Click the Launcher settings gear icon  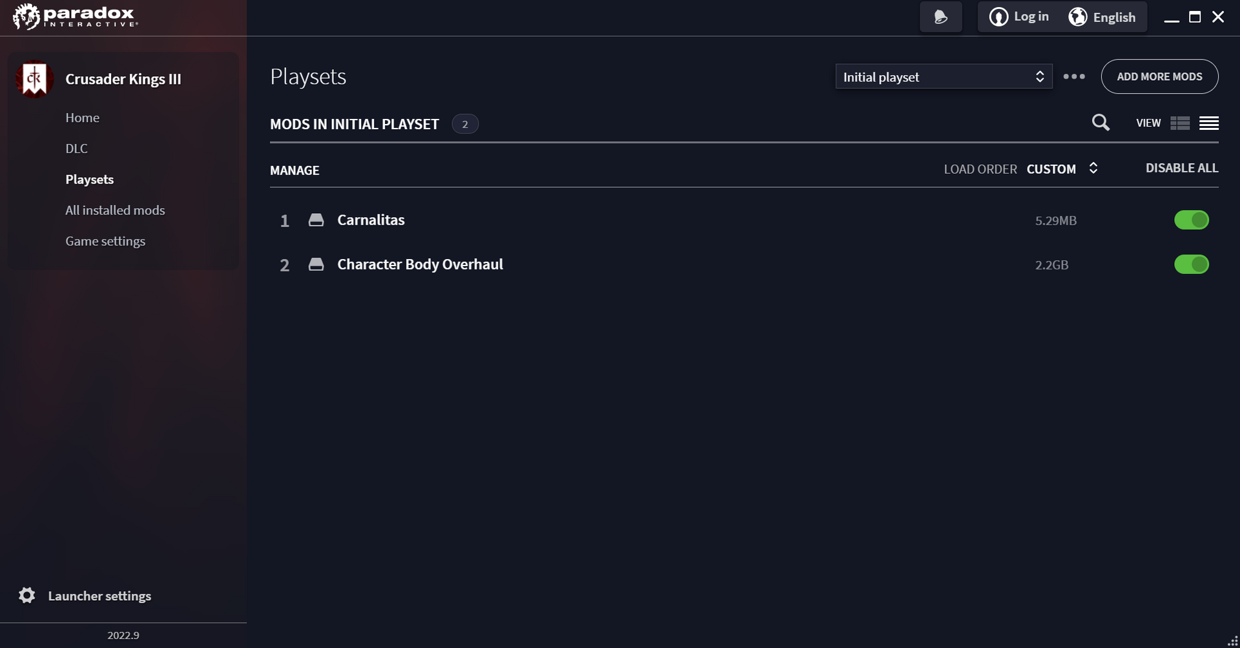pos(27,595)
